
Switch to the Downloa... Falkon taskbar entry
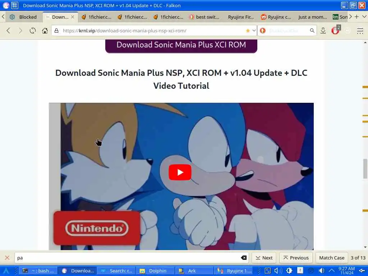click(78, 271)
